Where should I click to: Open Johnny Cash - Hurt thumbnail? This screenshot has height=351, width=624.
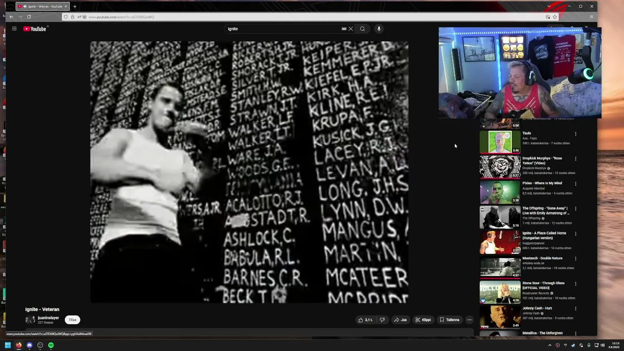pyautogui.click(x=500, y=317)
